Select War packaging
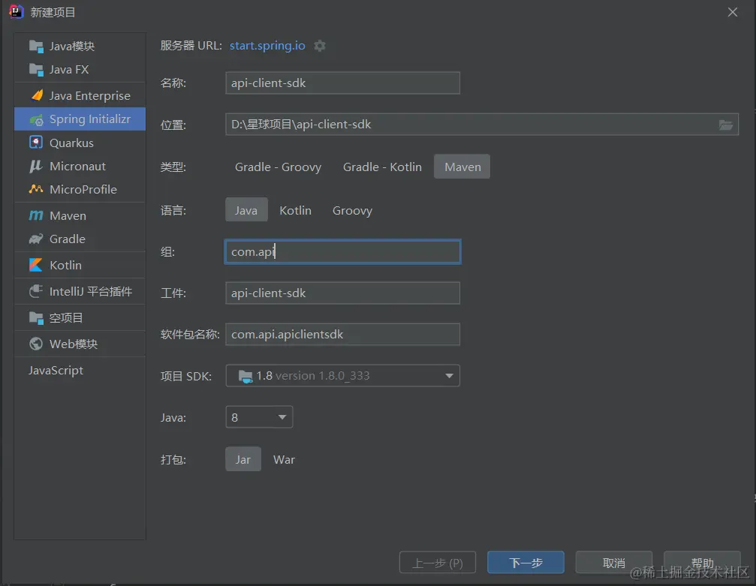Viewport: 756px width, 586px height. click(x=284, y=459)
